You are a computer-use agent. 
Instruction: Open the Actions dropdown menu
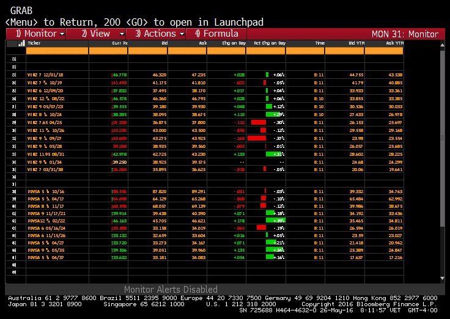pyautogui.click(x=156, y=34)
